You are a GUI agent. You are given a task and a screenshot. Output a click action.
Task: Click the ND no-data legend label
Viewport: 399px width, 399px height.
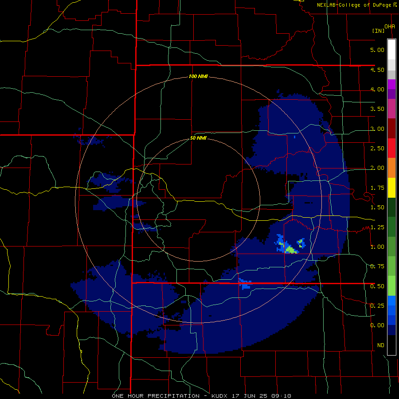tap(381, 345)
